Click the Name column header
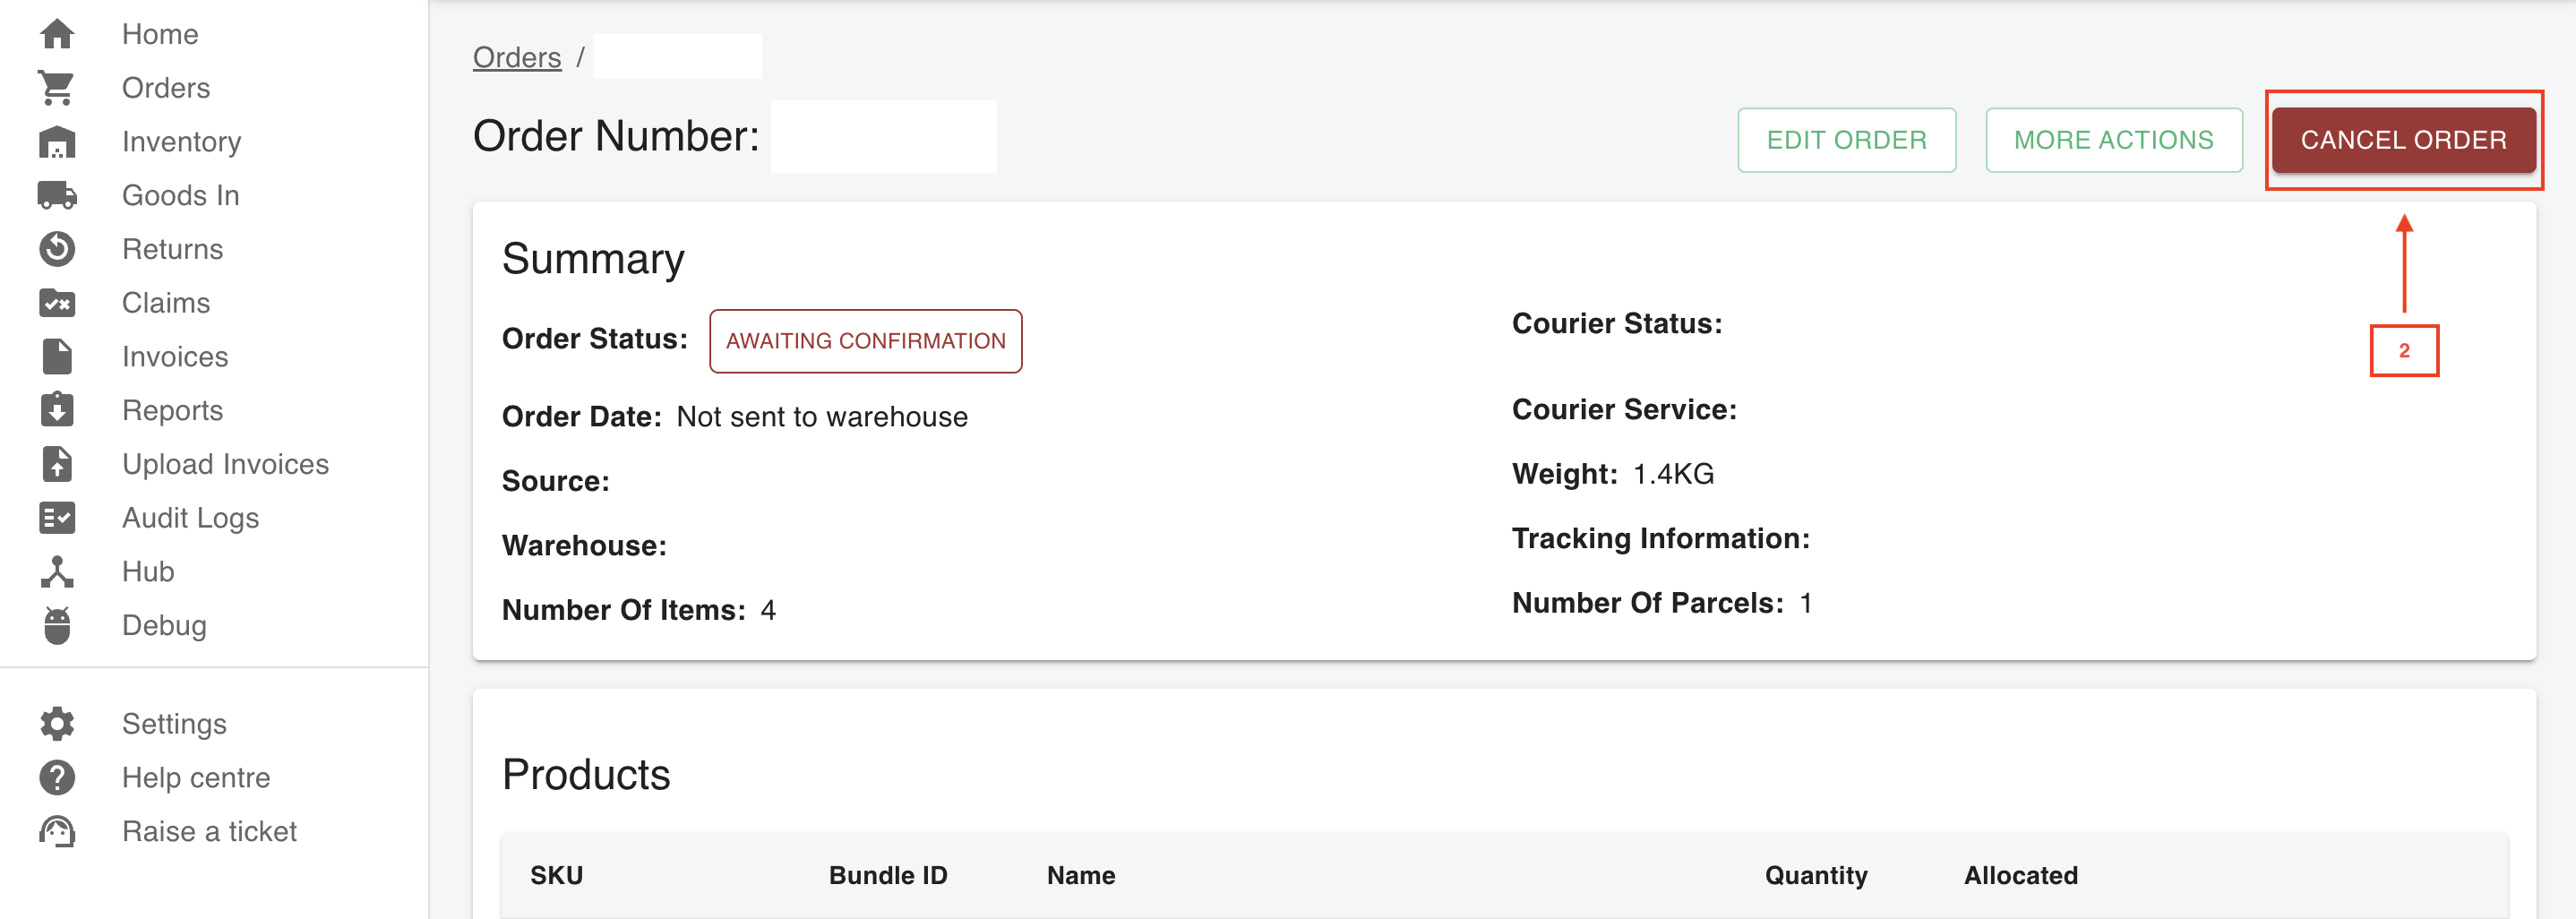 [1081, 876]
